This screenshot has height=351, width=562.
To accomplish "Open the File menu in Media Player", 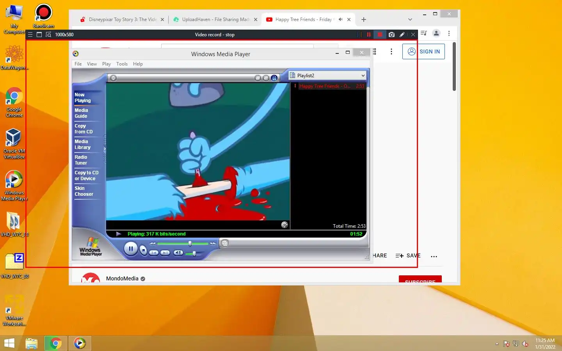I will (x=78, y=64).
